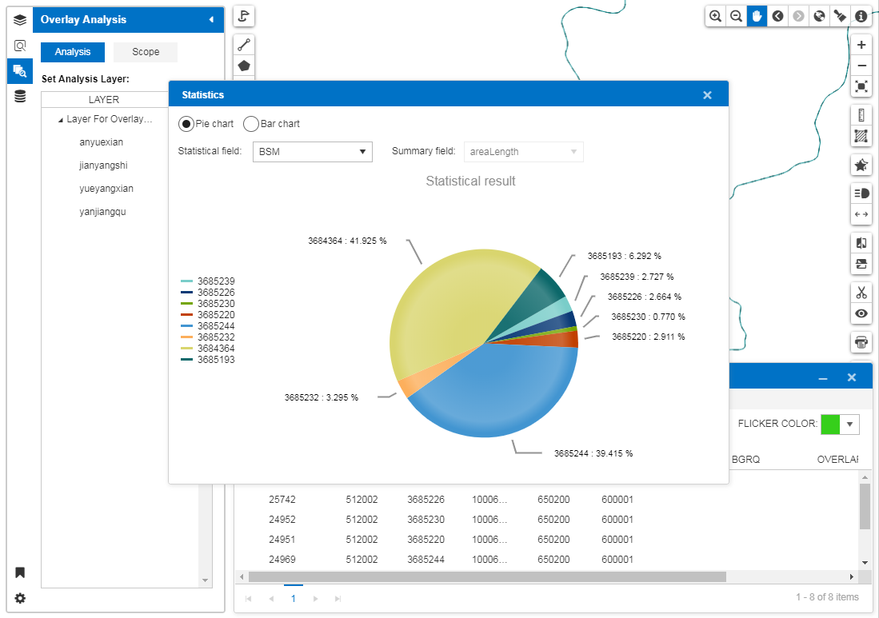Select the Bar chart radio button
Viewport: 879px width, 618px height.
250,124
